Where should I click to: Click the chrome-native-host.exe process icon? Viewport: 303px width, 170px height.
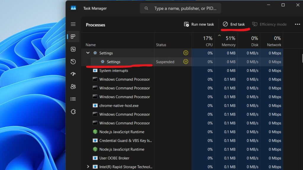tap(95, 105)
